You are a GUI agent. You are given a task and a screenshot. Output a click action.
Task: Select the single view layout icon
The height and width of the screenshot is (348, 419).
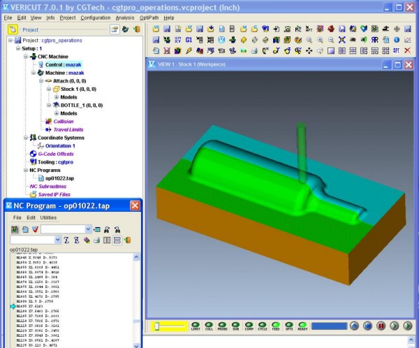(x=331, y=50)
